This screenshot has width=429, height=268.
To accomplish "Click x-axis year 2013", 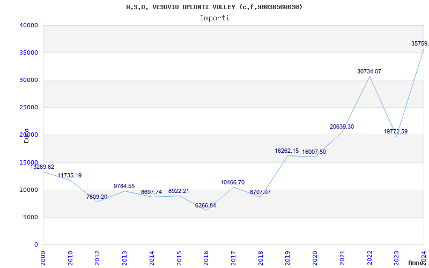I will tap(125, 258).
